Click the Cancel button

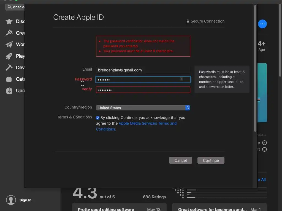point(181,160)
